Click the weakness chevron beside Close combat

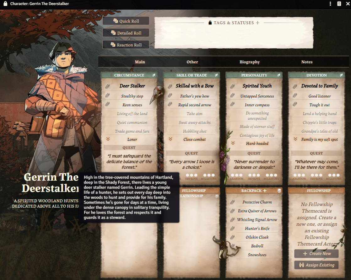click(x=170, y=139)
